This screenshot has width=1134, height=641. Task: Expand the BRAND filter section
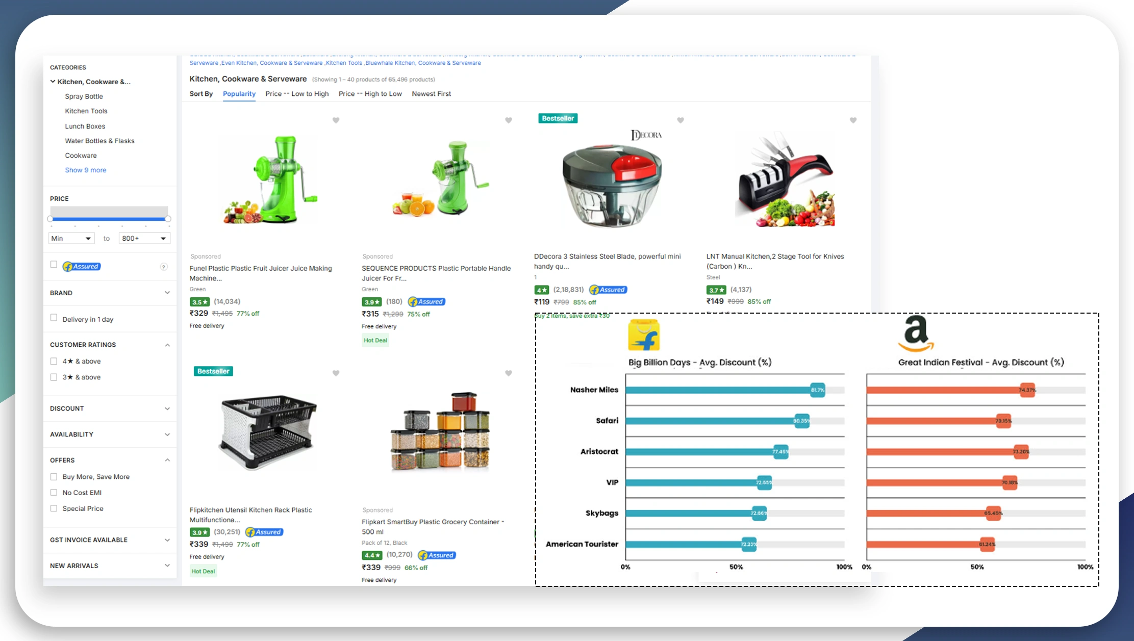(167, 293)
